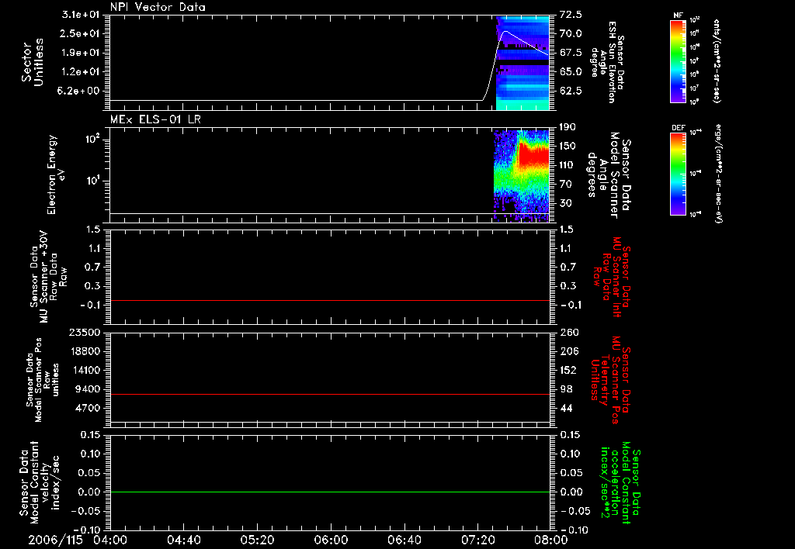Viewport: 795px width, 549px height.
Task: Click the 9400 scanner position tick label
Action: (x=86, y=389)
